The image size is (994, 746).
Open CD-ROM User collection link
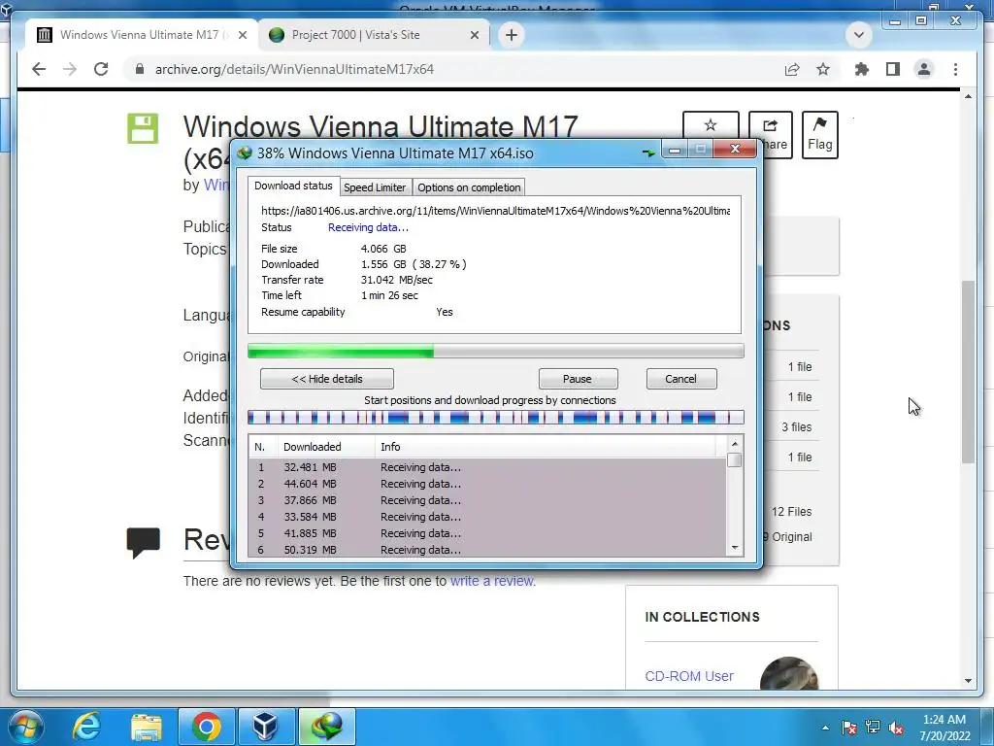[x=689, y=676]
